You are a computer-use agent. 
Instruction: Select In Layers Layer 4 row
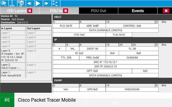click(x=13, y=46)
